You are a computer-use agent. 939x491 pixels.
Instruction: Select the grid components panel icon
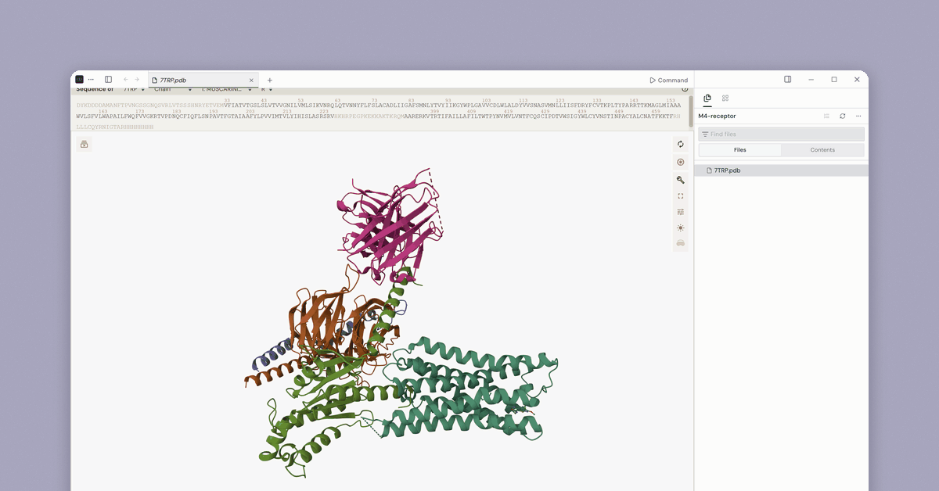[725, 98]
